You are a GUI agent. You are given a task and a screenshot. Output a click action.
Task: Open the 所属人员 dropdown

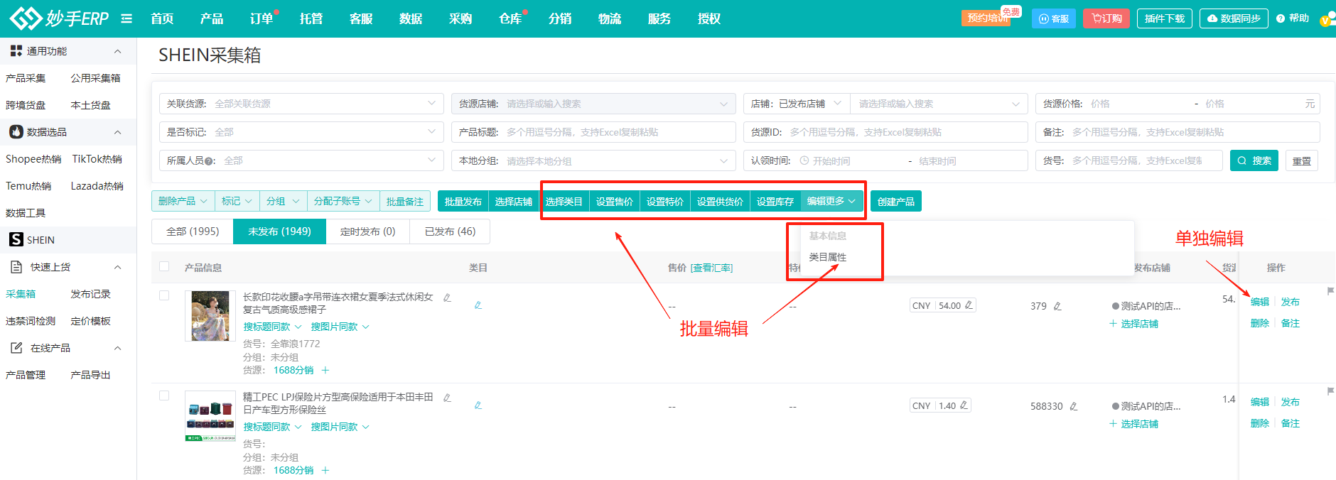[301, 160]
